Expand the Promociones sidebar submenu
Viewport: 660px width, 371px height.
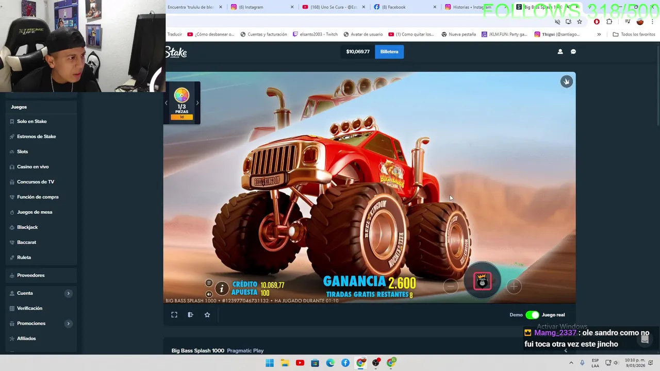[x=68, y=324]
